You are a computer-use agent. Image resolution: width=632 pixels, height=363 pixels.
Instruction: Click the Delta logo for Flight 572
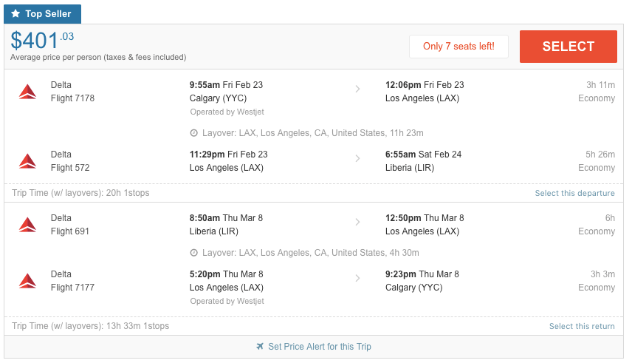coord(27,161)
